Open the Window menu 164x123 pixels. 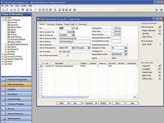pos(24,6)
